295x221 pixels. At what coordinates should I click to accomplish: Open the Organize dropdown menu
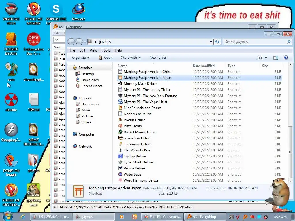[x=81, y=58]
